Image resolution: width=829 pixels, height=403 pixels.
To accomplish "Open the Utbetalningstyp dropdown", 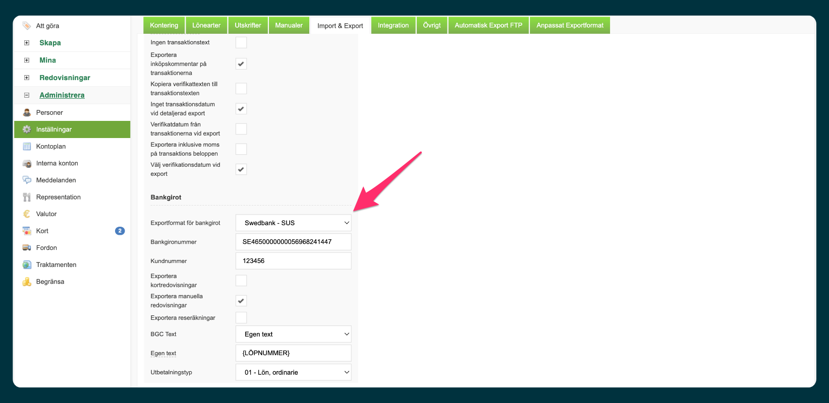I will click(293, 372).
